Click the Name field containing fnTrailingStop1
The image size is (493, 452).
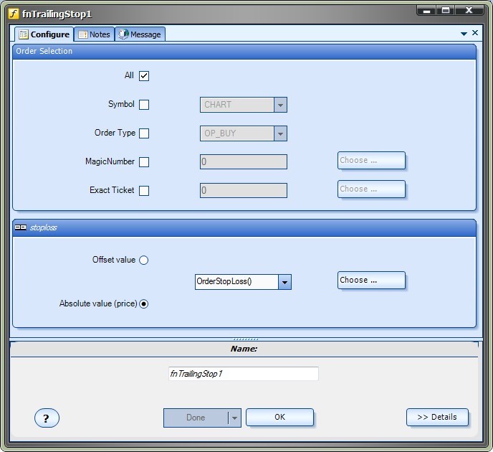click(244, 374)
